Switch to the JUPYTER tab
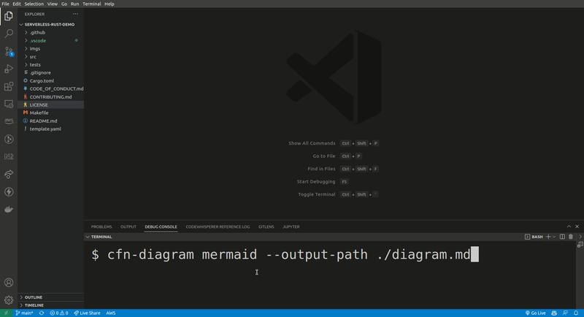584x317 pixels. [x=291, y=226]
